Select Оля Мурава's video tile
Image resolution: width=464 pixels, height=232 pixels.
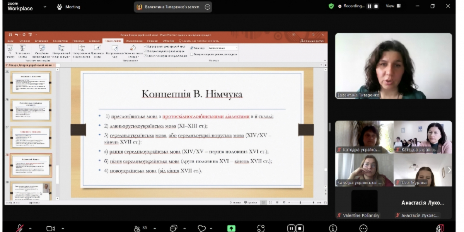point(423,170)
